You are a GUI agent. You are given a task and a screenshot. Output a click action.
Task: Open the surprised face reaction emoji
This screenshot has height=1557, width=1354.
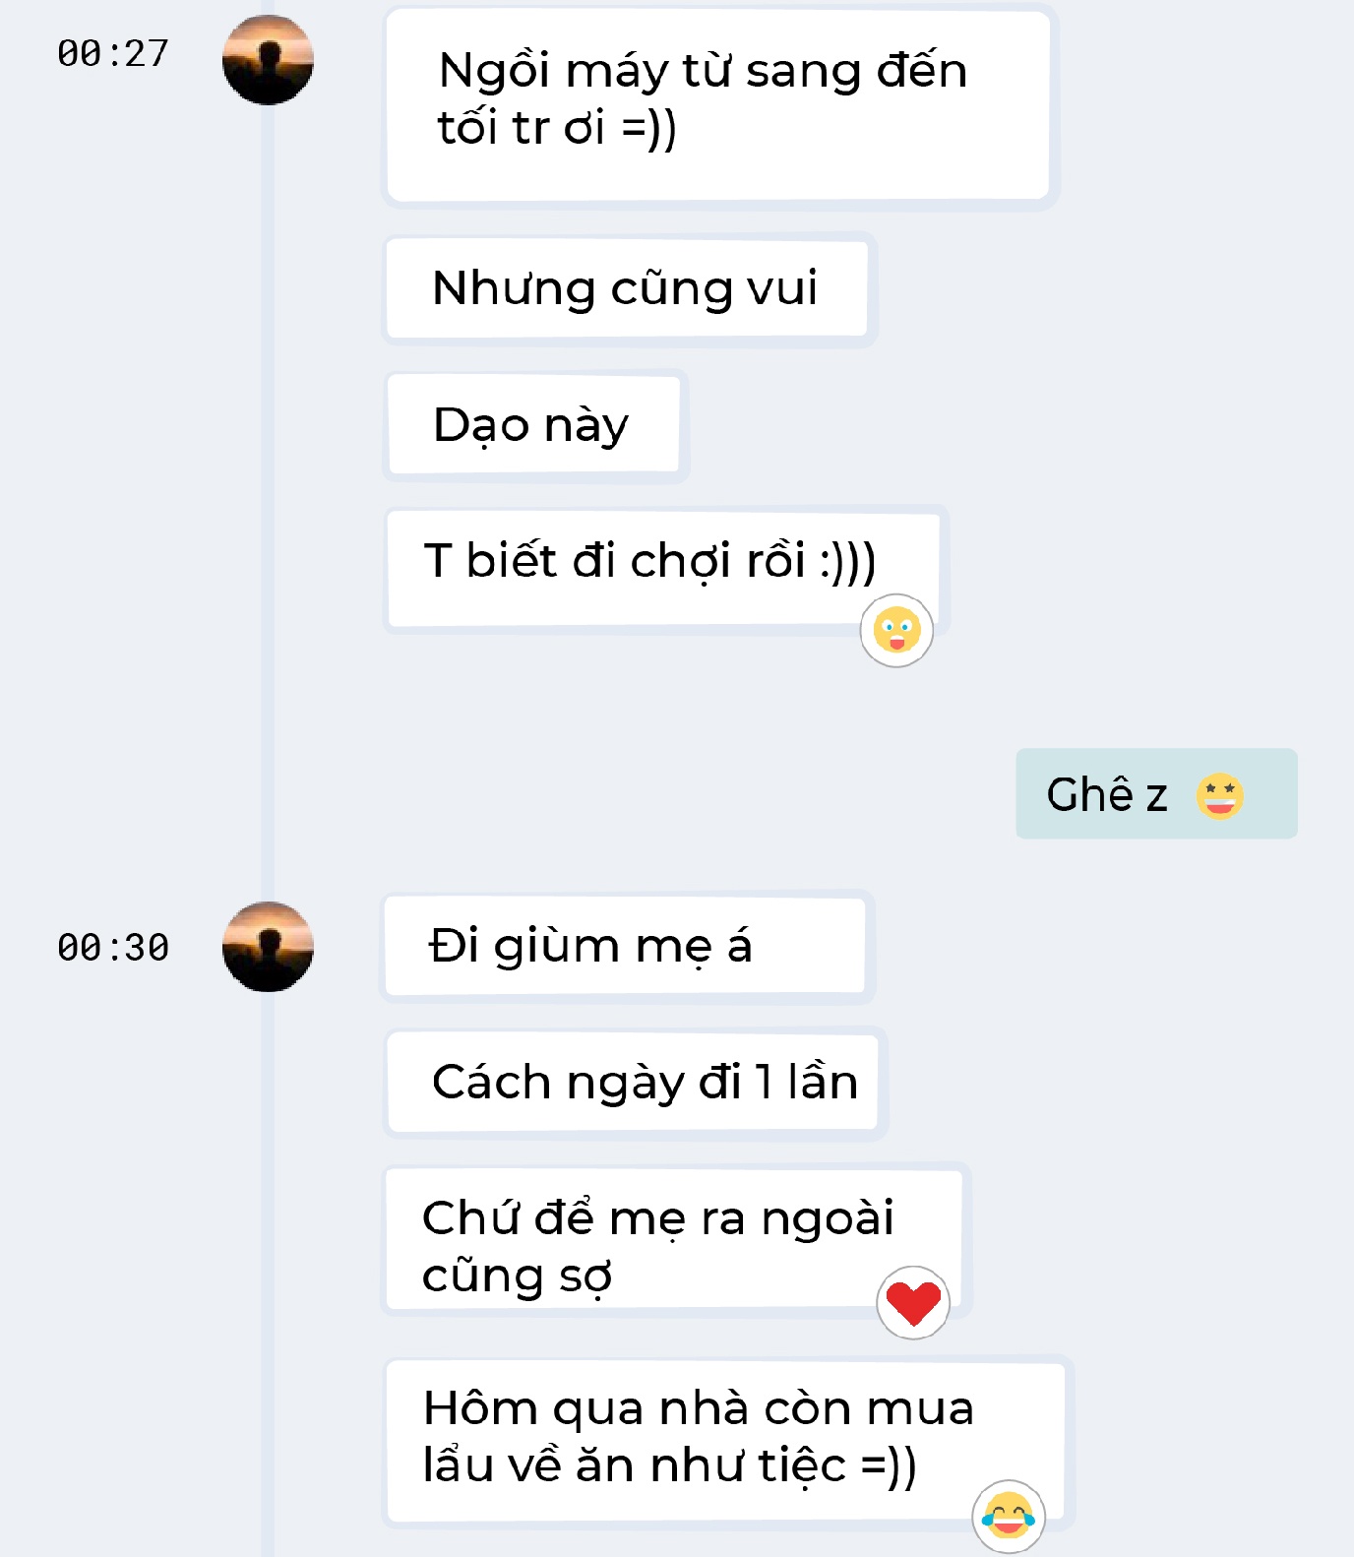point(896,631)
